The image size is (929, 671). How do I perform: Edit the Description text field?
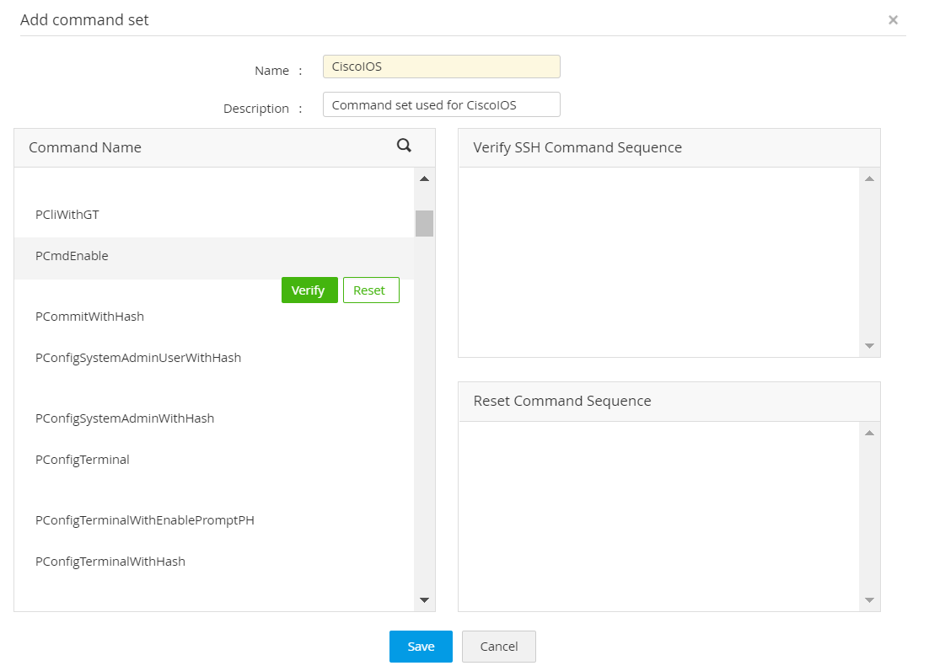(441, 105)
